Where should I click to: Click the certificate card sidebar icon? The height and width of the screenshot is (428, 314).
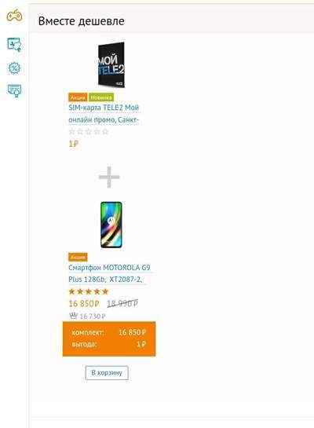pyautogui.click(x=14, y=91)
